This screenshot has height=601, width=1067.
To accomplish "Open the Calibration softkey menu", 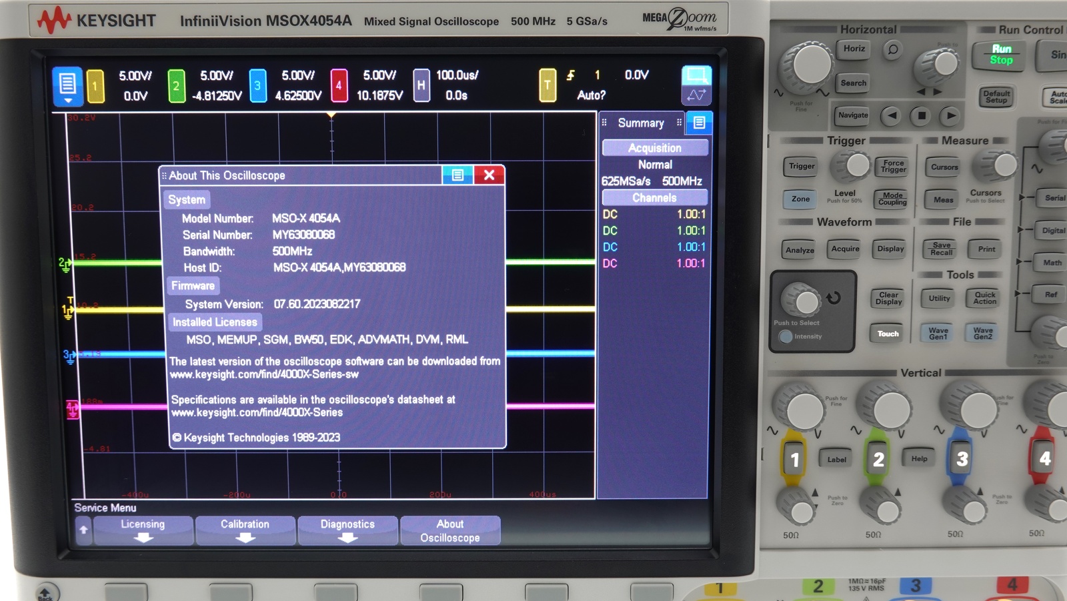I will 245,530.
